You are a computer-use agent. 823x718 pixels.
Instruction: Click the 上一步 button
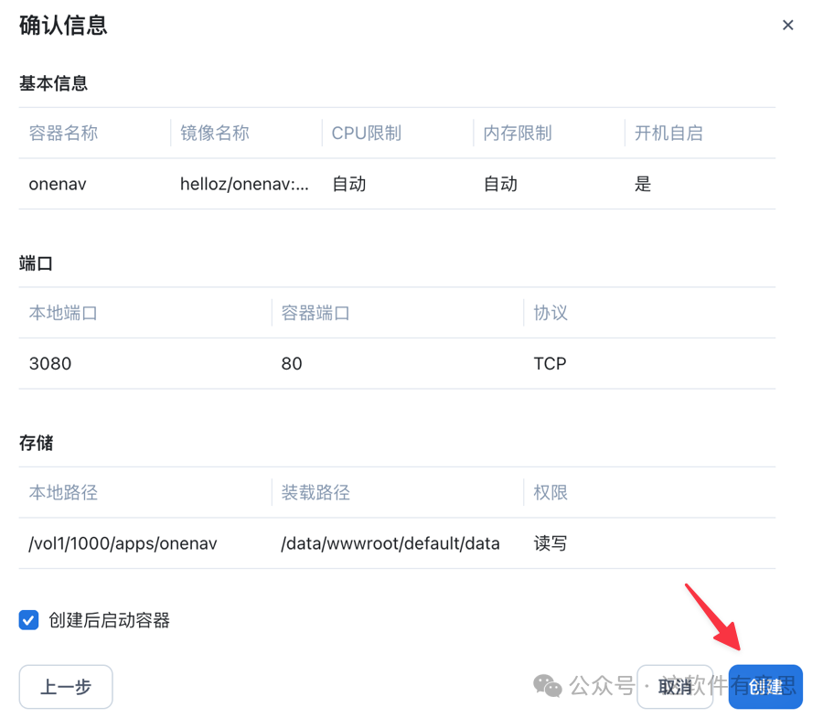[x=66, y=687]
